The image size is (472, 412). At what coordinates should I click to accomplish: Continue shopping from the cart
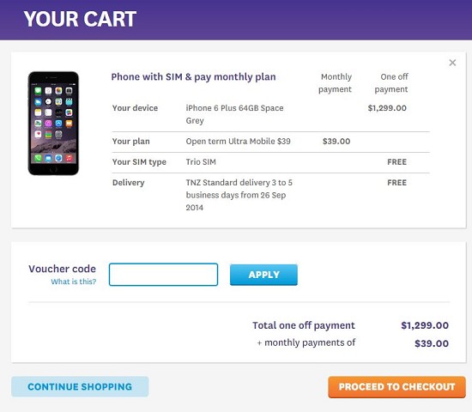pyautogui.click(x=80, y=386)
